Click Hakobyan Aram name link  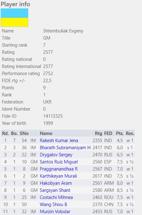(56, 183)
